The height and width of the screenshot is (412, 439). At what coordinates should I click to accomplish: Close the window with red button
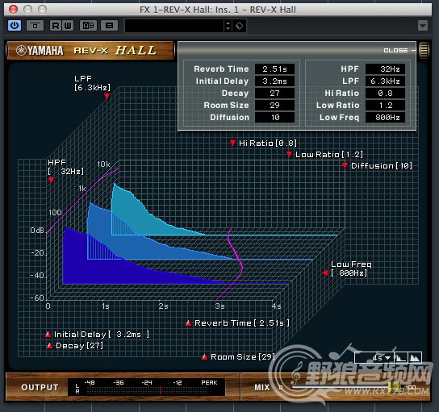(x=13, y=10)
